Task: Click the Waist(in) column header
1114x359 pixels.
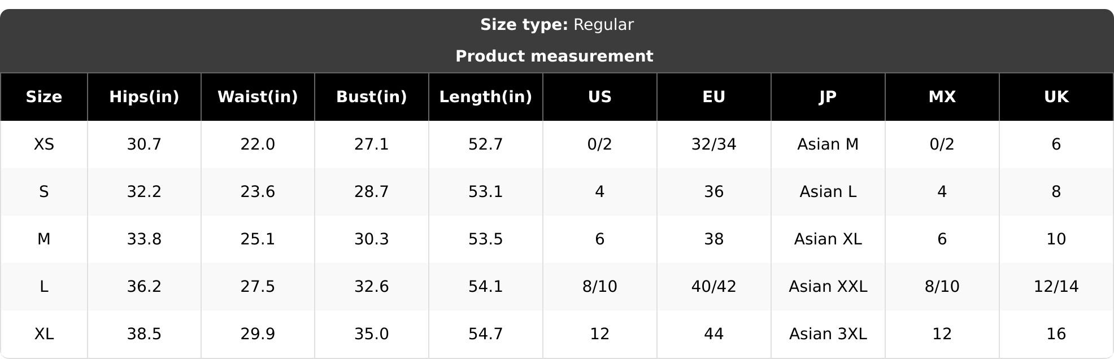Action: 258,97
